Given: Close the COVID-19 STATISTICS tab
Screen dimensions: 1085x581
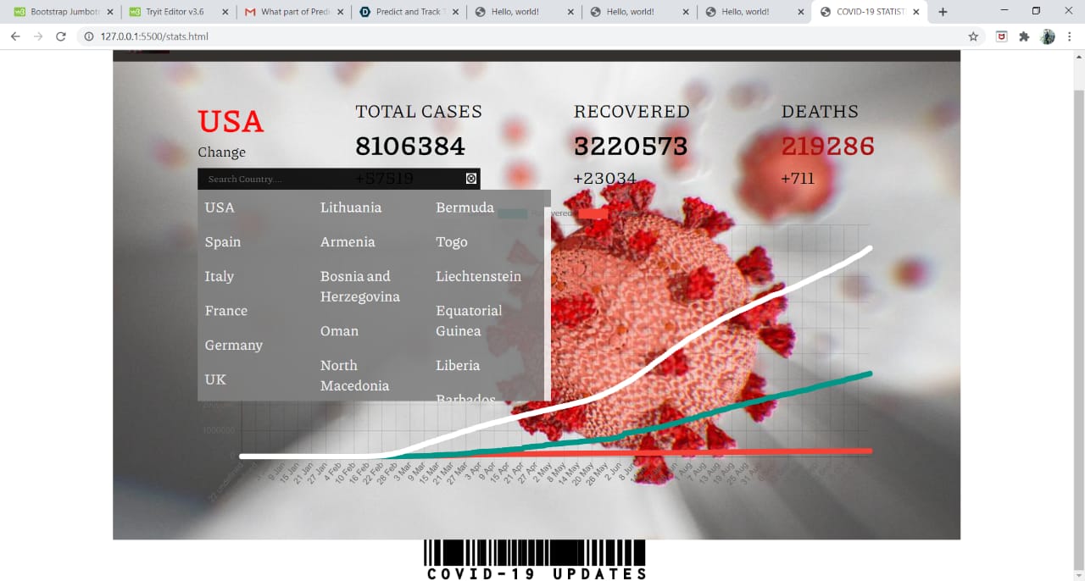Looking at the screenshot, I should coord(915,12).
